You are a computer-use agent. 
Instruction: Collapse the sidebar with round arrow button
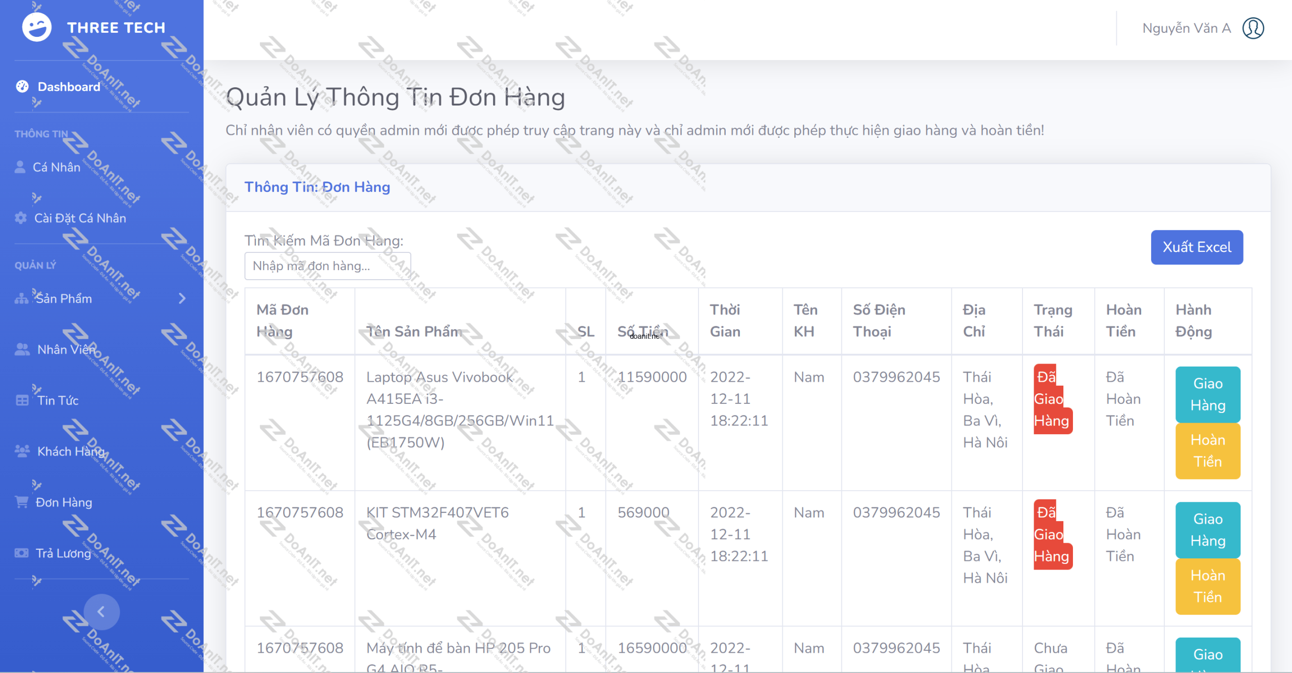pos(101,612)
